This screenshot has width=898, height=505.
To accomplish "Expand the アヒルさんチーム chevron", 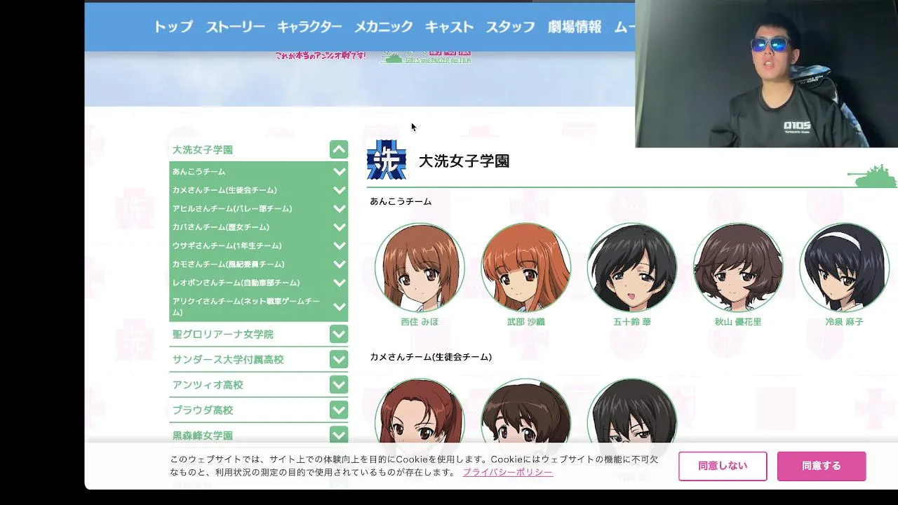I will pos(340,208).
